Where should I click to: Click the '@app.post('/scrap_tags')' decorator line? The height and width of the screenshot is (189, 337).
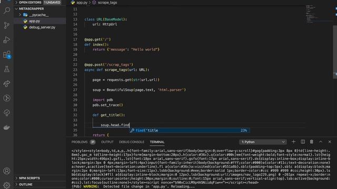(108, 65)
